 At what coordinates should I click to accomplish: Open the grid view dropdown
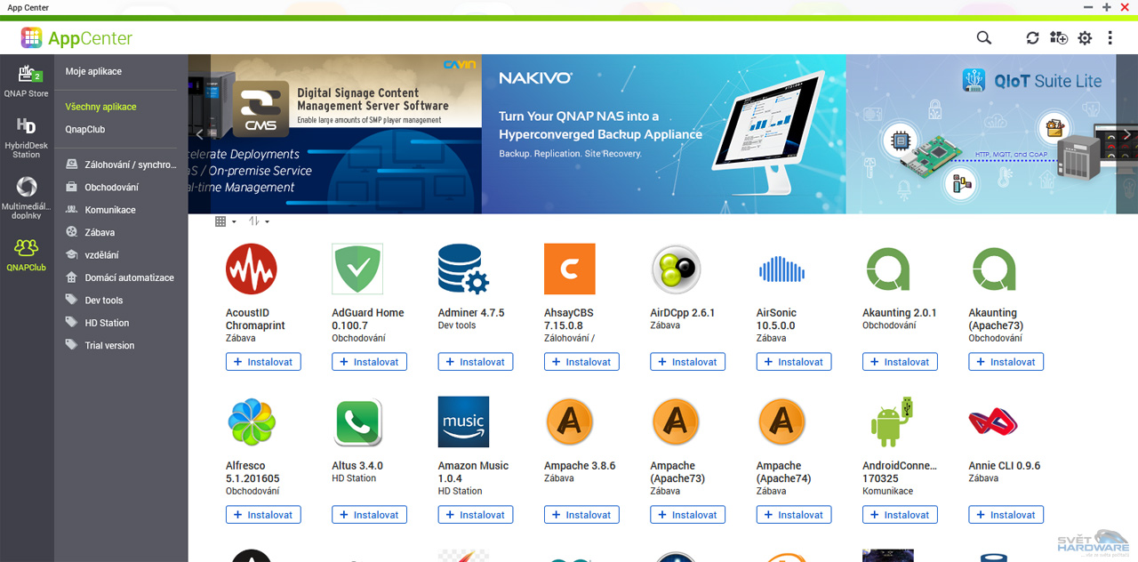[224, 221]
